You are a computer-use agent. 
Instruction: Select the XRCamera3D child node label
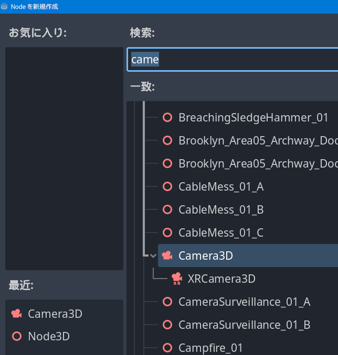click(221, 279)
